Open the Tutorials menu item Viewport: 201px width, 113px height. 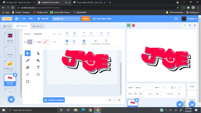(x=43, y=19)
